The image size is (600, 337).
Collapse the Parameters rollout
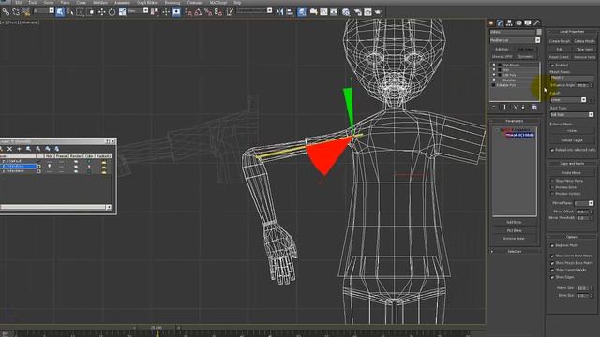[514, 121]
